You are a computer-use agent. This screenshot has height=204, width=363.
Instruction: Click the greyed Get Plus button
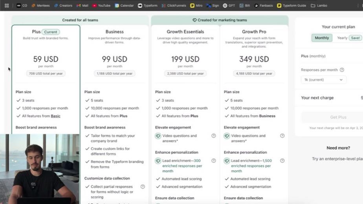pyautogui.click(x=338, y=117)
